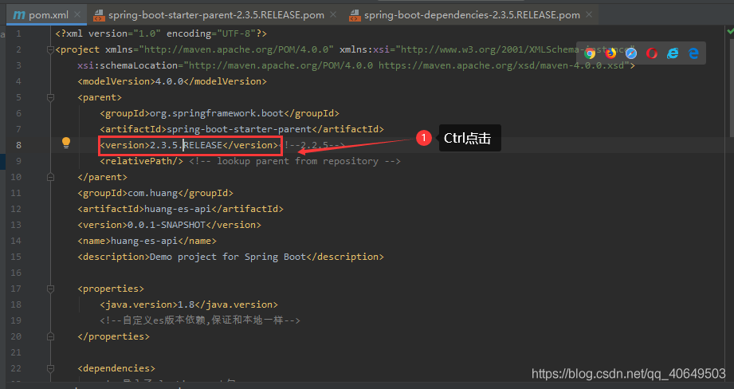
Task: Collapse the dependencies tag on line 22
Action: [x=50, y=368]
